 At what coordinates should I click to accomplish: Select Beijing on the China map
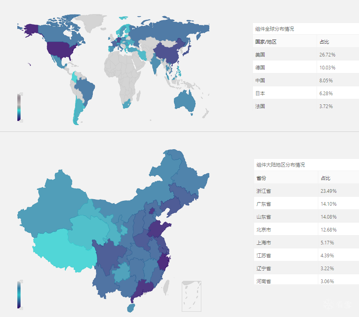(152, 211)
